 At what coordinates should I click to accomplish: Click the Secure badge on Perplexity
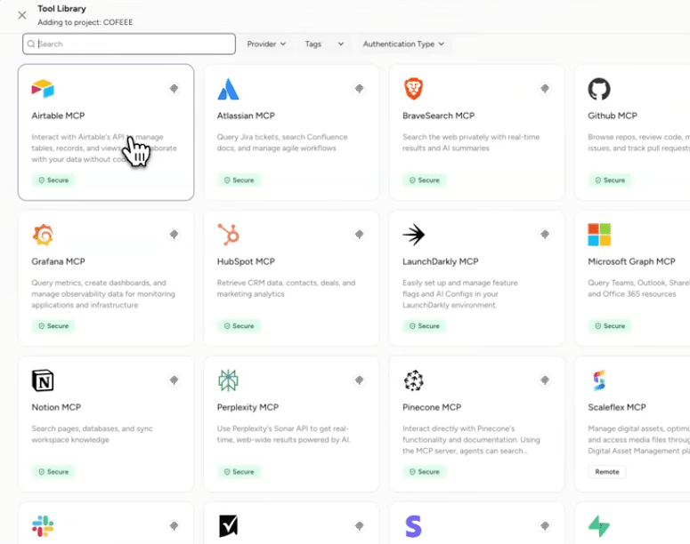click(x=239, y=471)
